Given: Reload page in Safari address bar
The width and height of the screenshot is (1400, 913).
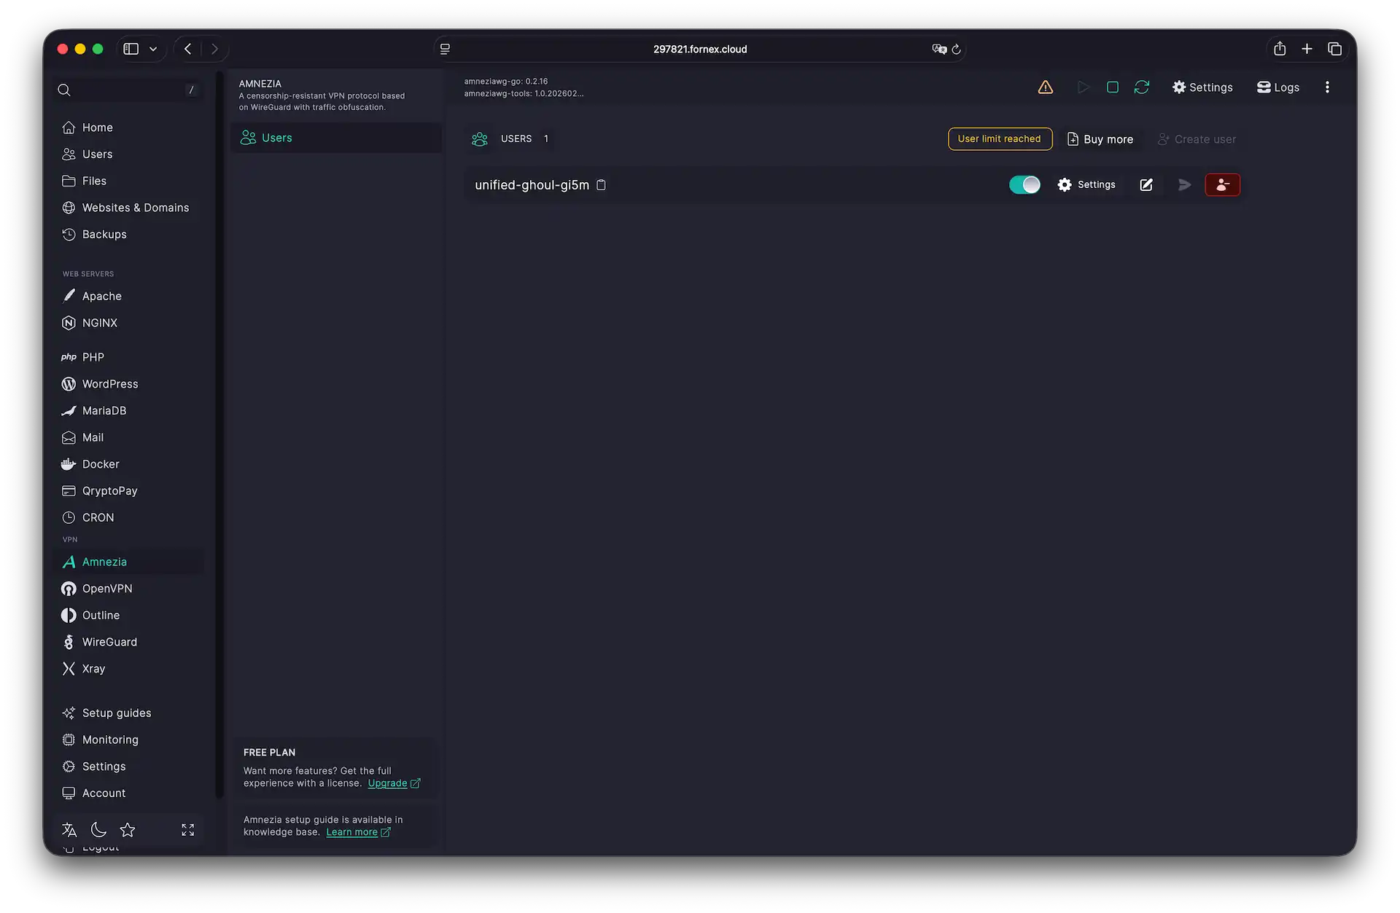Looking at the screenshot, I should coord(956,50).
